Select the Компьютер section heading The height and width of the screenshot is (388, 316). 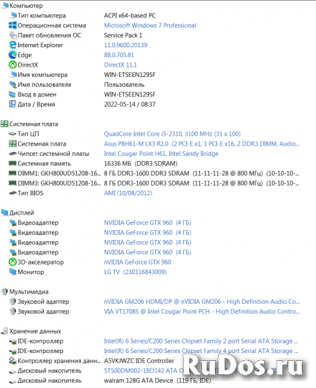pos(26,5)
